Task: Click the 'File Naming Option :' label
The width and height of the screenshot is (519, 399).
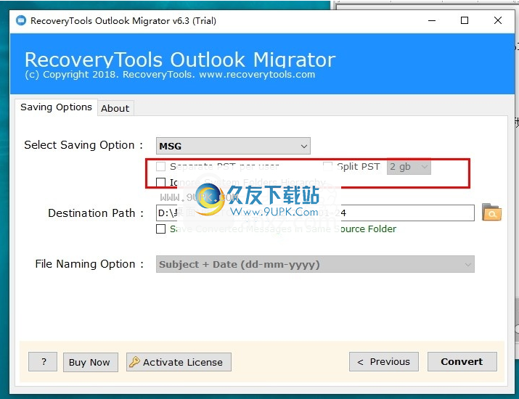Action: click(89, 264)
